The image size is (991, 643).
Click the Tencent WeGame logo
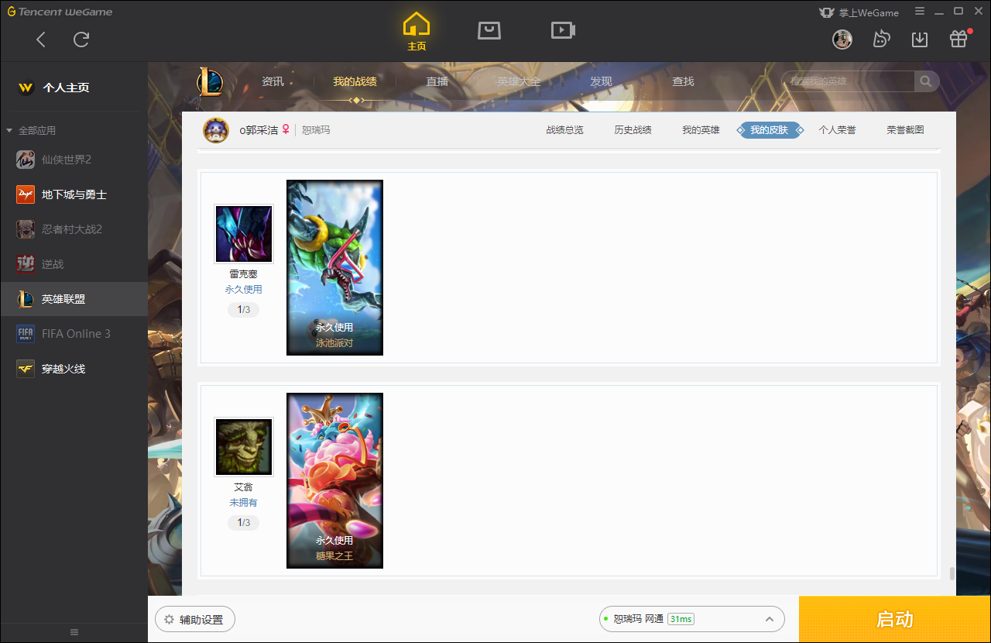(x=60, y=12)
